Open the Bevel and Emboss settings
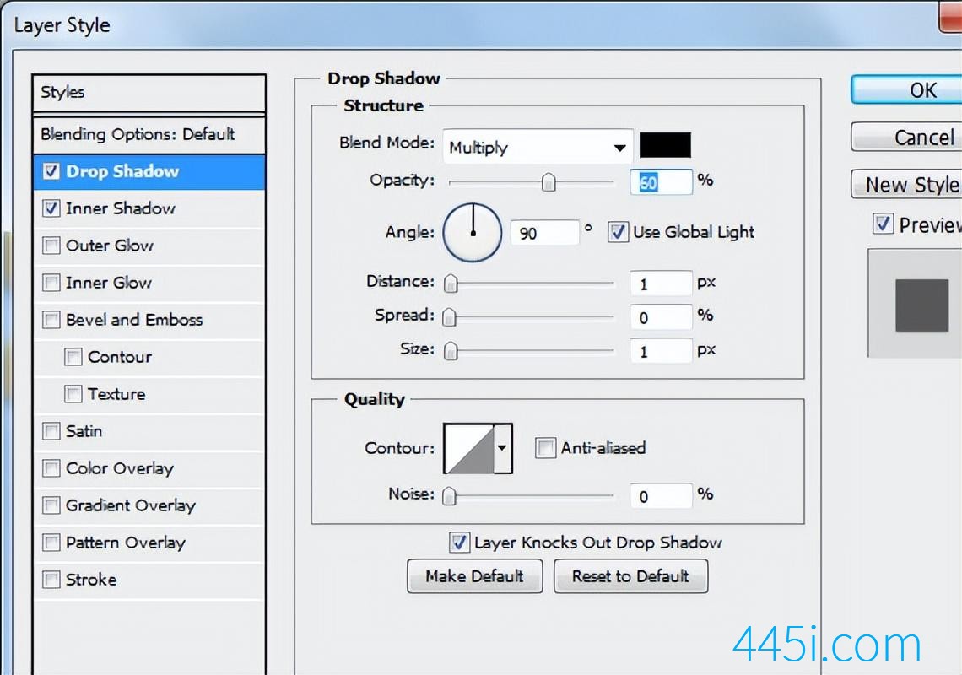The width and height of the screenshot is (962, 675). (133, 320)
